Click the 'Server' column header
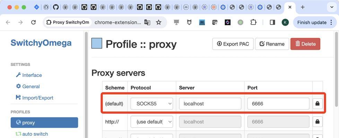This screenshot has height=138, width=339. pos(187,88)
